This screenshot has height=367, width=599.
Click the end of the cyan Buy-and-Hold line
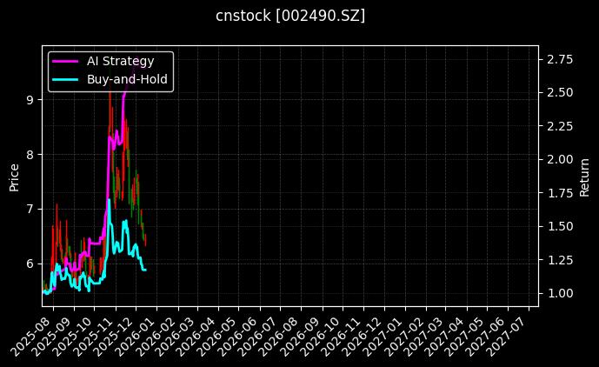145,270
